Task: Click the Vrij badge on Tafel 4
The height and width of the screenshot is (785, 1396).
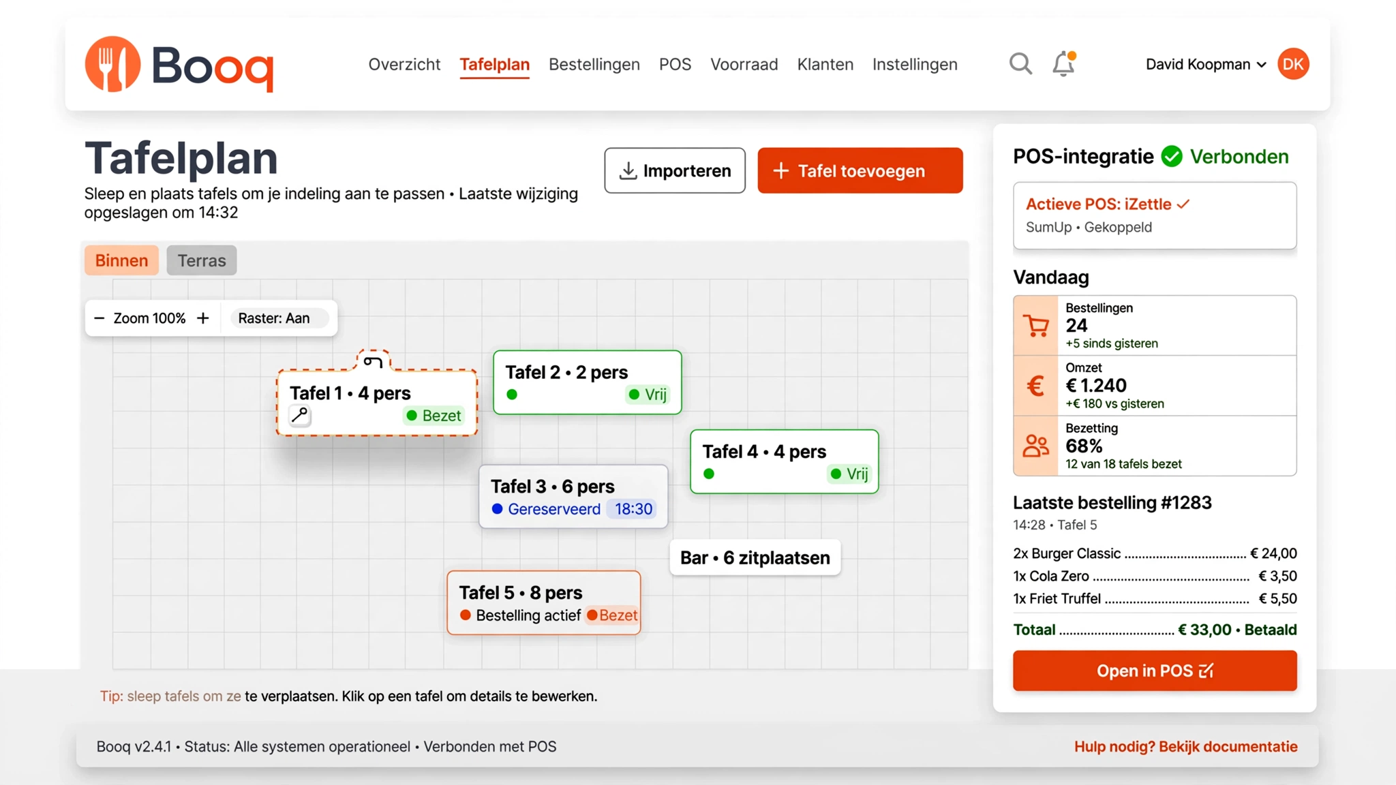Action: 849,474
